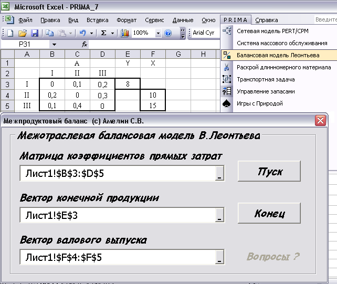Viewport: 337px width, 284px height.
Task: Select Управление запасами menu entry
Action: click(266, 91)
